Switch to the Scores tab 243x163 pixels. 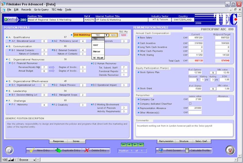click(76, 141)
